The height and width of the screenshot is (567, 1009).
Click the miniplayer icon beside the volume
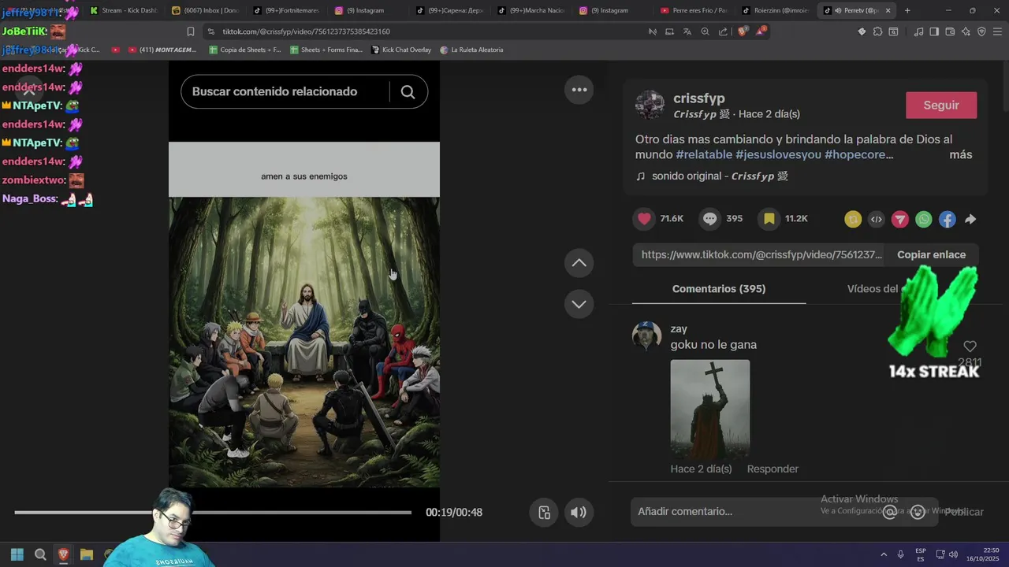pos(544,513)
